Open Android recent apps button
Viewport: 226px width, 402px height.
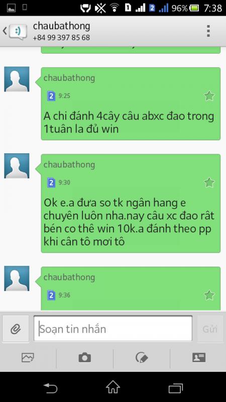175,388
